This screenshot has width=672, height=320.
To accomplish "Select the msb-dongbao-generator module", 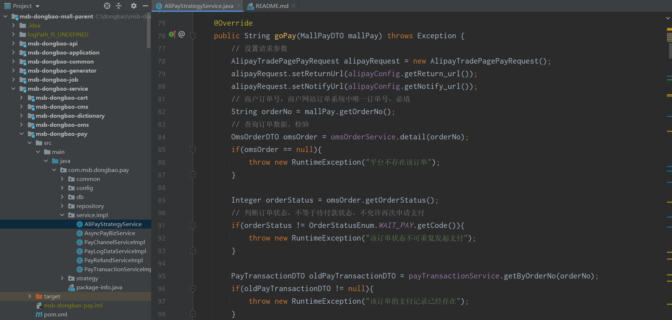I will [62, 70].
